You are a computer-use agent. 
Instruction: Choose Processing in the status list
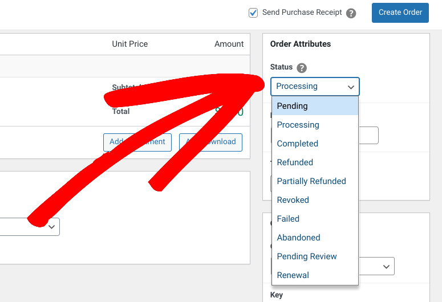[315, 125]
